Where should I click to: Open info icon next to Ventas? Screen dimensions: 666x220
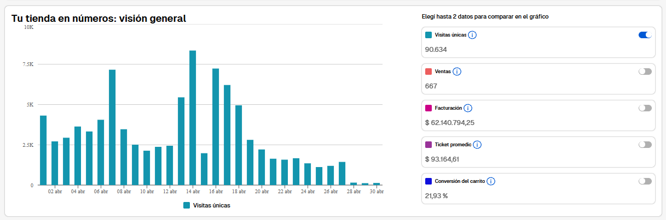pos(457,72)
